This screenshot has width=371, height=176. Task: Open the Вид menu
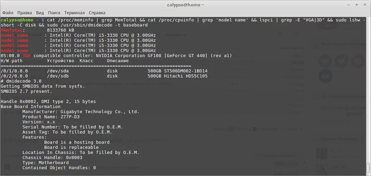pos(40,13)
